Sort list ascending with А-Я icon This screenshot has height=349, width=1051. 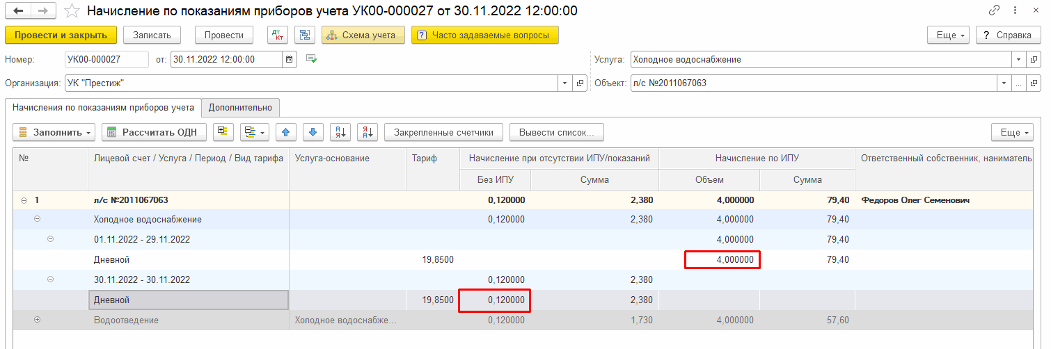(x=340, y=132)
